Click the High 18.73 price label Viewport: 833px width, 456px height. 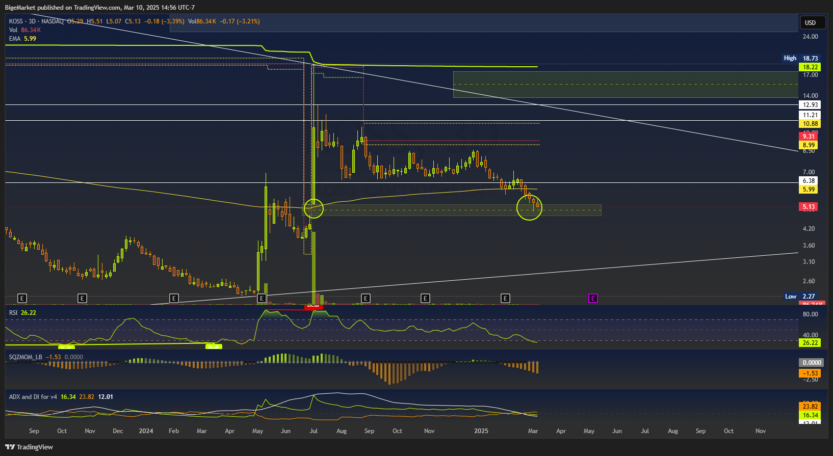coord(801,58)
